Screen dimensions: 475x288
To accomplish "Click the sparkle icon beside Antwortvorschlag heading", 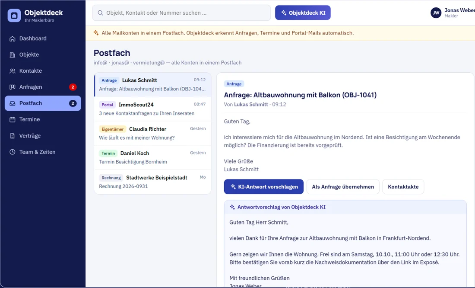I will tap(232, 207).
